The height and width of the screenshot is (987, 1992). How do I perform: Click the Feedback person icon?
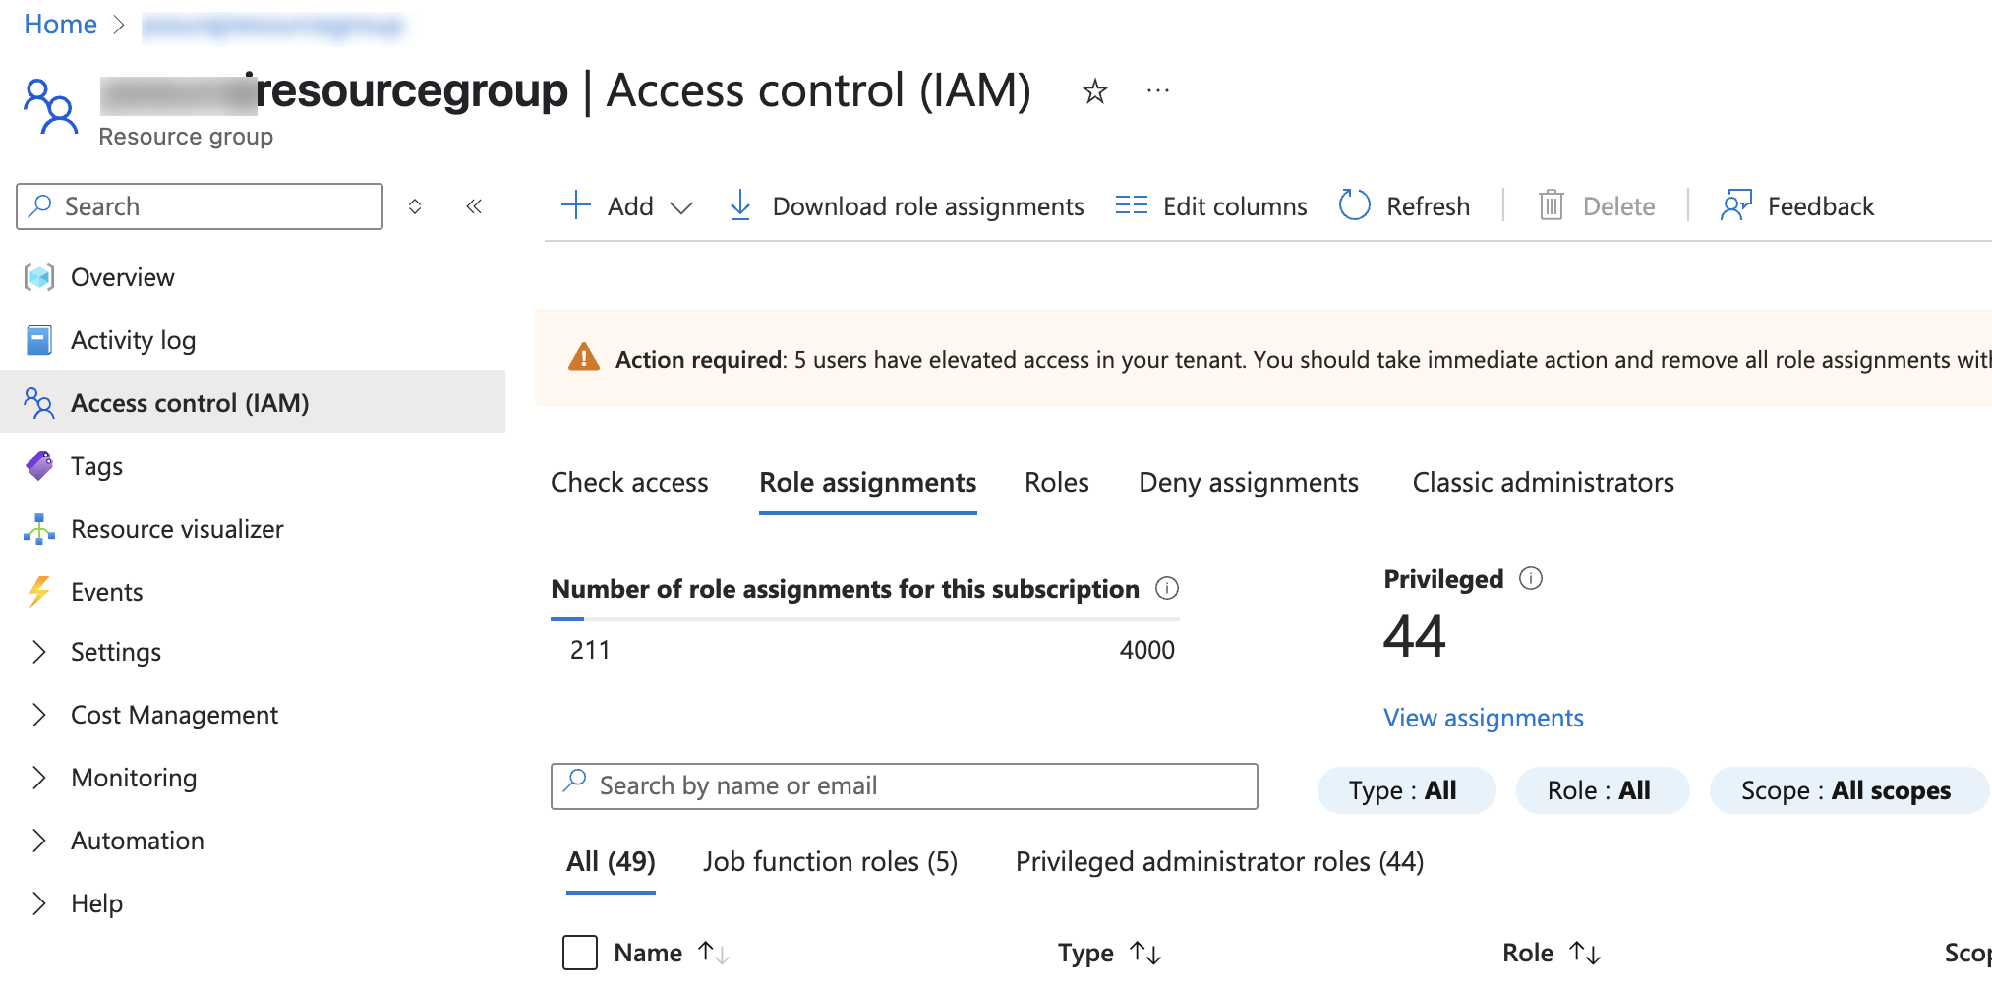pos(1736,205)
